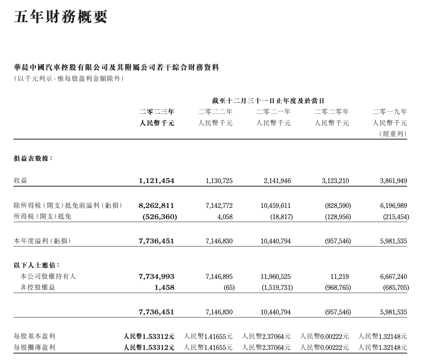Click row label 每股基本盈利
The image size is (423, 362).
click(34, 336)
